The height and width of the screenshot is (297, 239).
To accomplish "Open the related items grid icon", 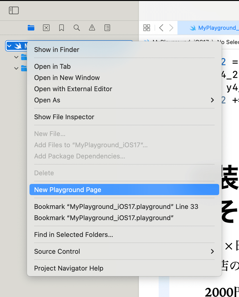I will [147, 28].
